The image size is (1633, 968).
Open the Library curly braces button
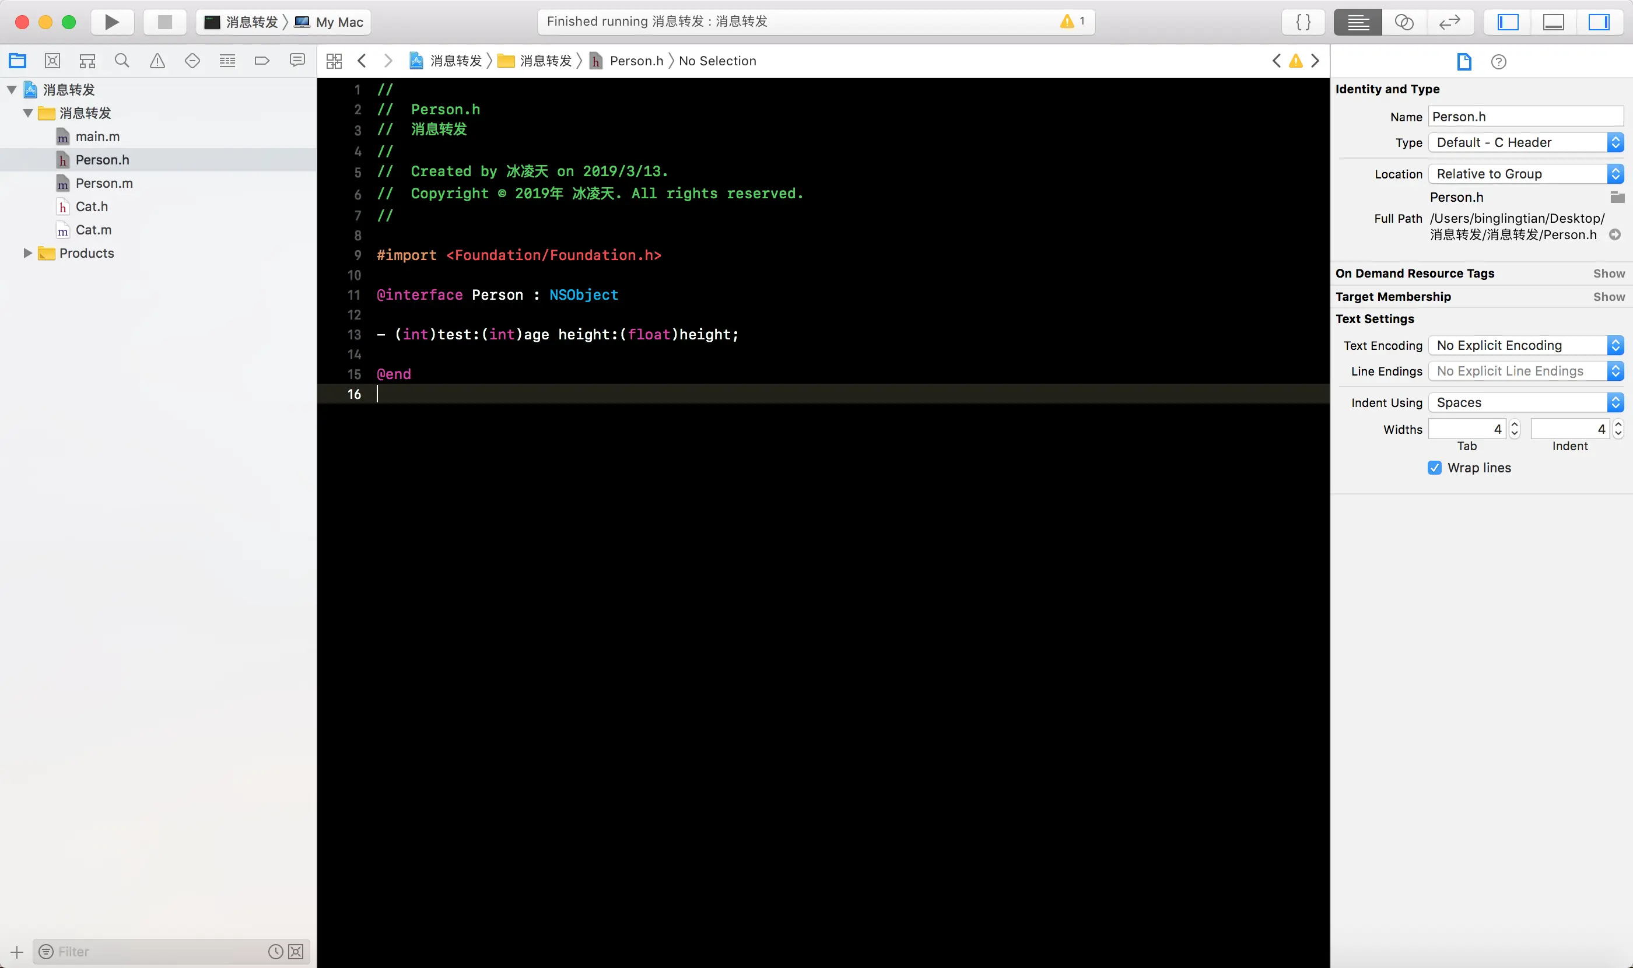(1303, 22)
